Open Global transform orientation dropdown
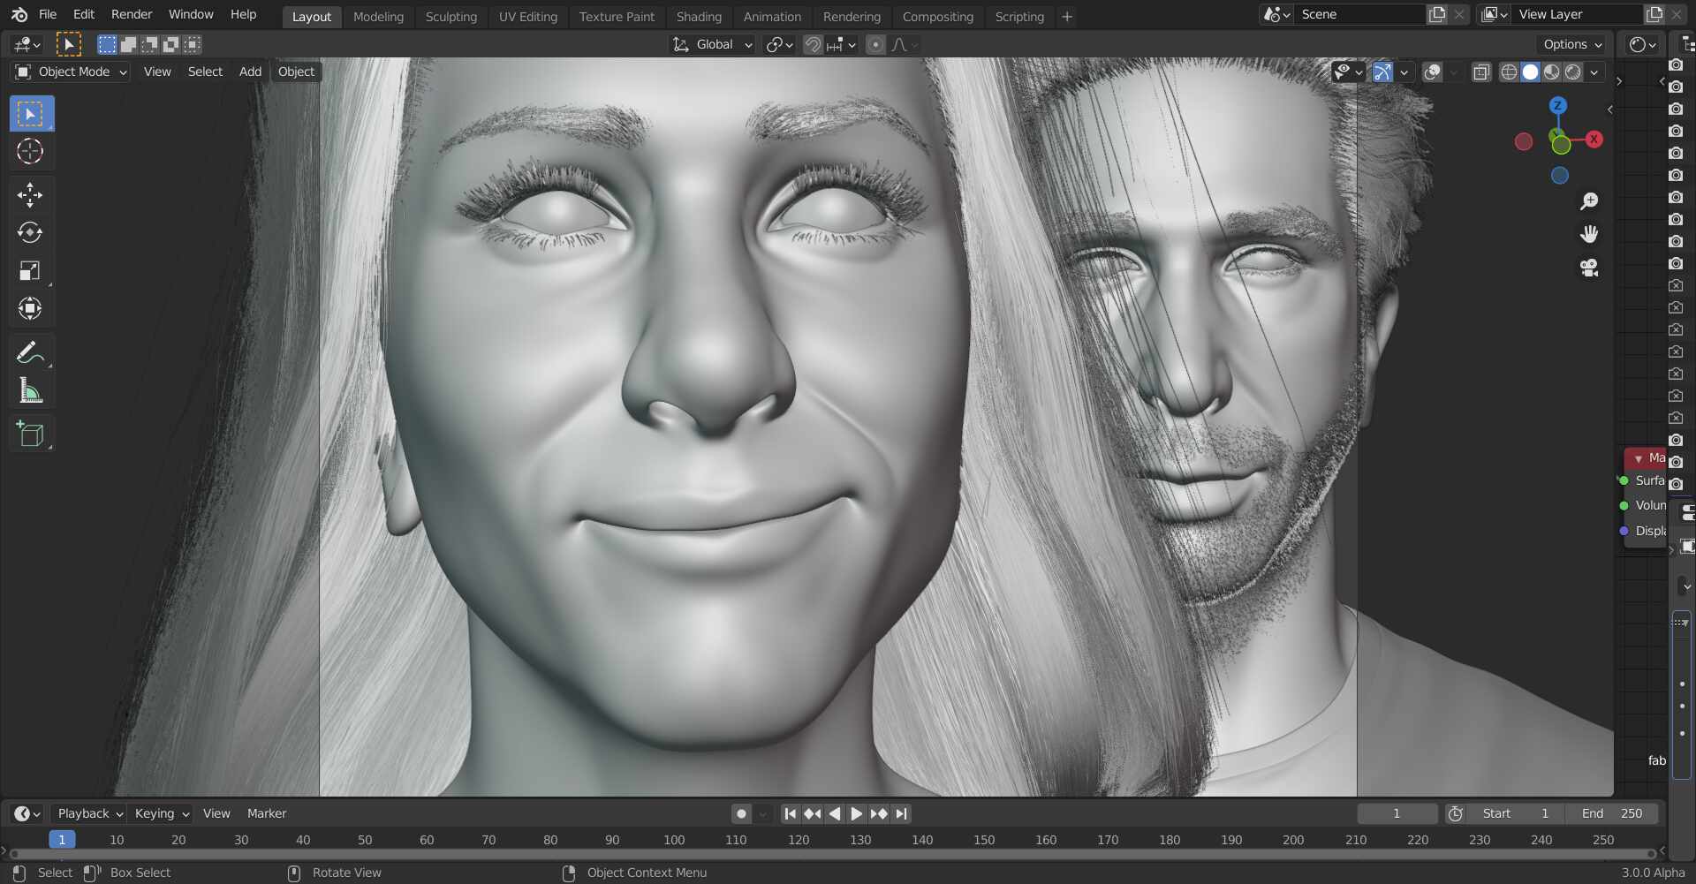 pyautogui.click(x=712, y=44)
